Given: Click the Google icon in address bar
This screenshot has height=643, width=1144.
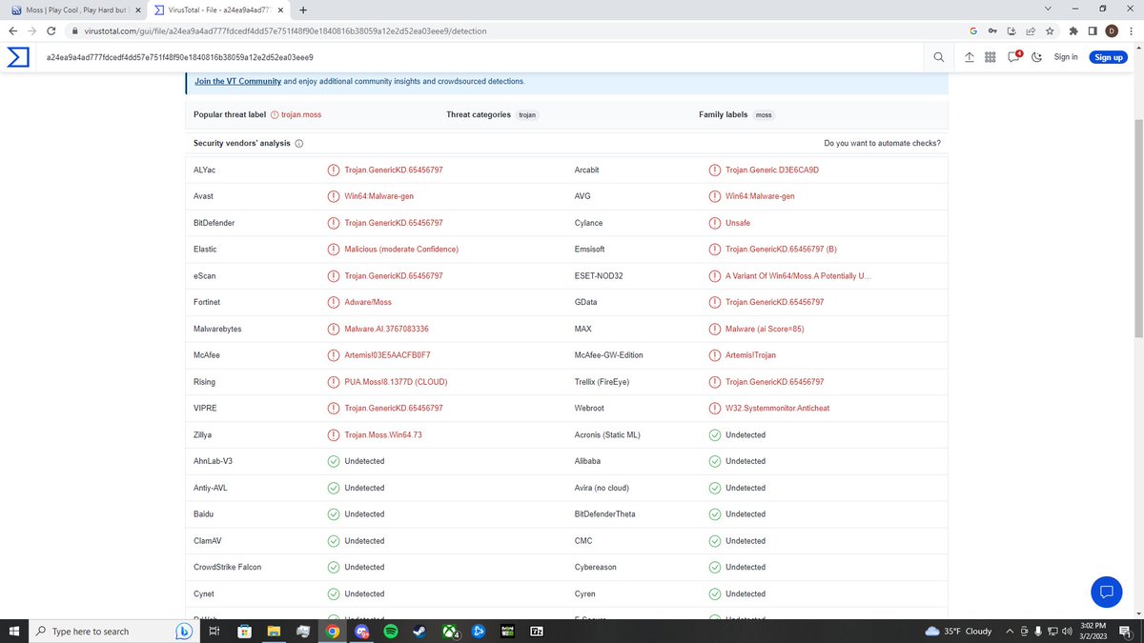Looking at the screenshot, I should tap(973, 30).
